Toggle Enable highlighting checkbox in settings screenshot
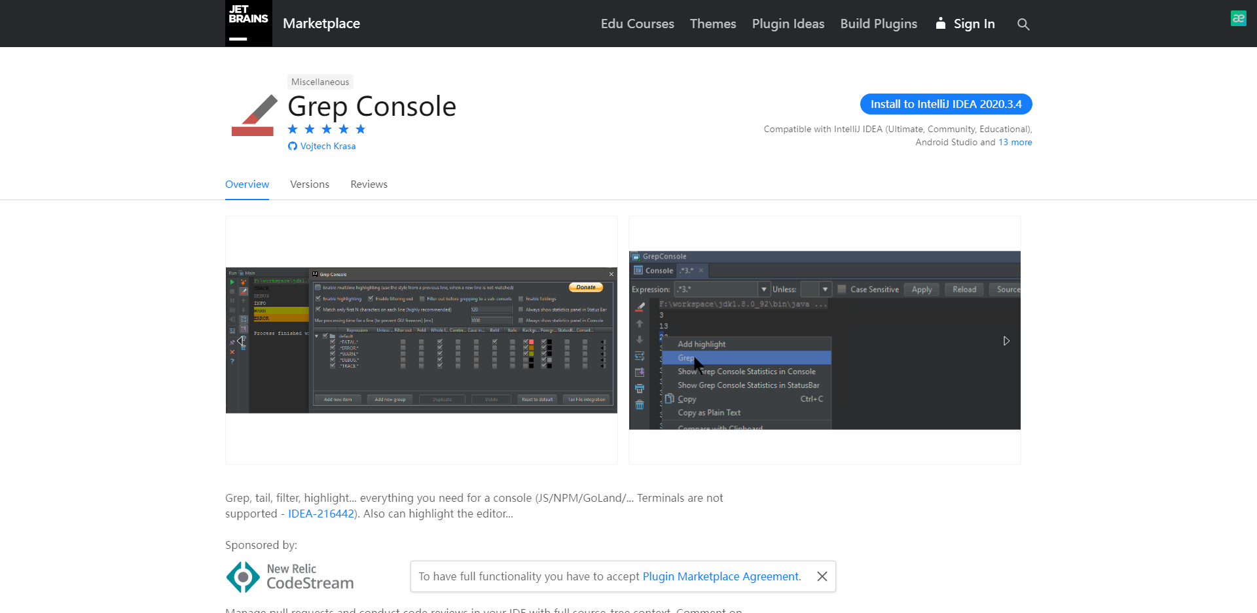Viewport: 1257px width, 613px height. click(x=318, y=298)
